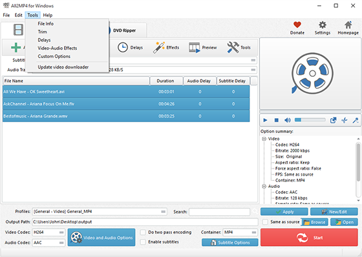Go to Homepage house icon
This screenshot has height=257, width=362.
click(348, 25)
